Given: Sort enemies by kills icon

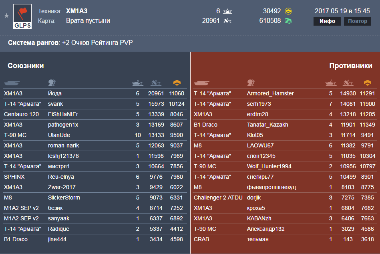Looking at the screenshot, I should tap(331, 83).
